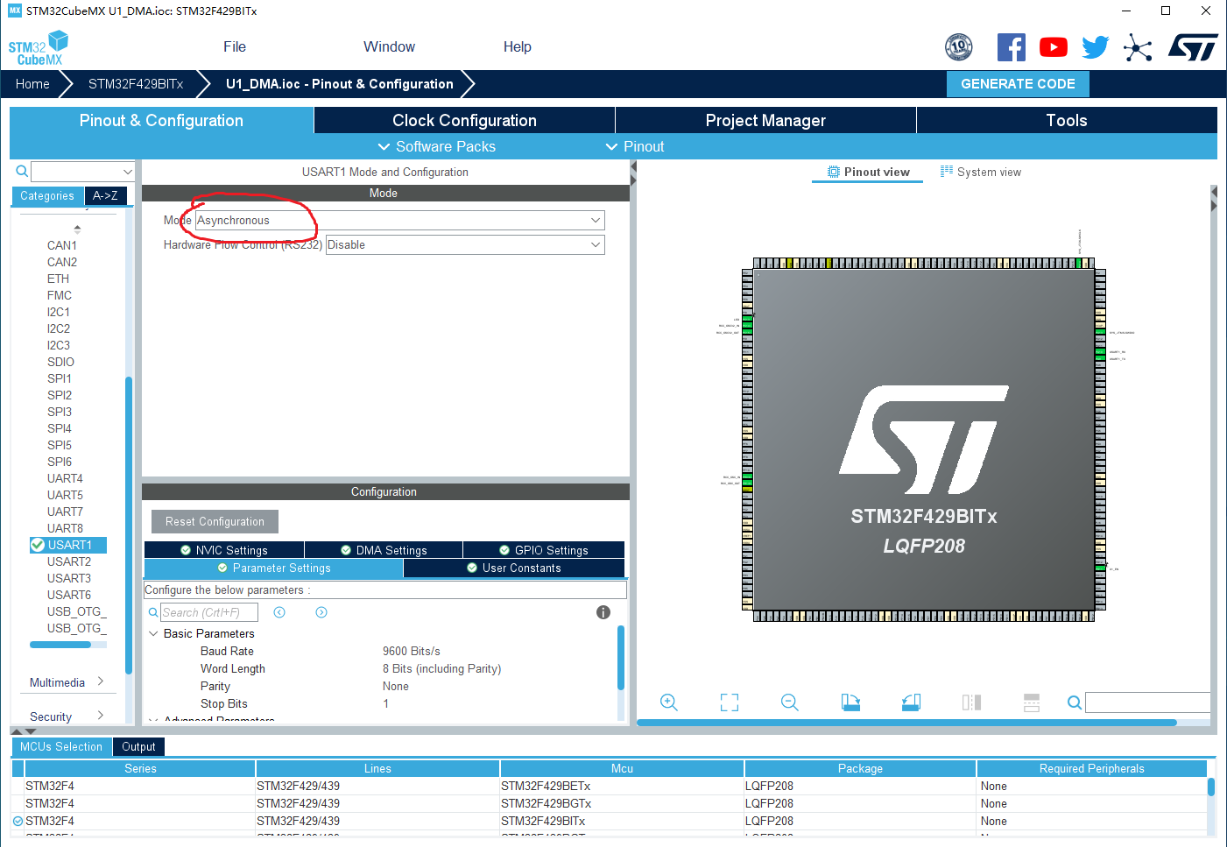
Task: Rotate the chip view clockwise
Action: pyautogui.click(x=850, y=702)
